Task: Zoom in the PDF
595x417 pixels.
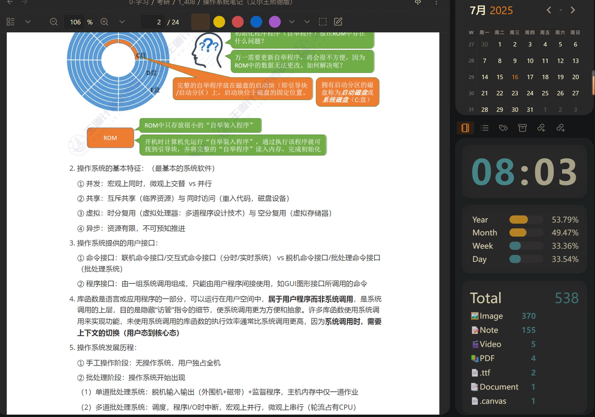Action: 104,22
